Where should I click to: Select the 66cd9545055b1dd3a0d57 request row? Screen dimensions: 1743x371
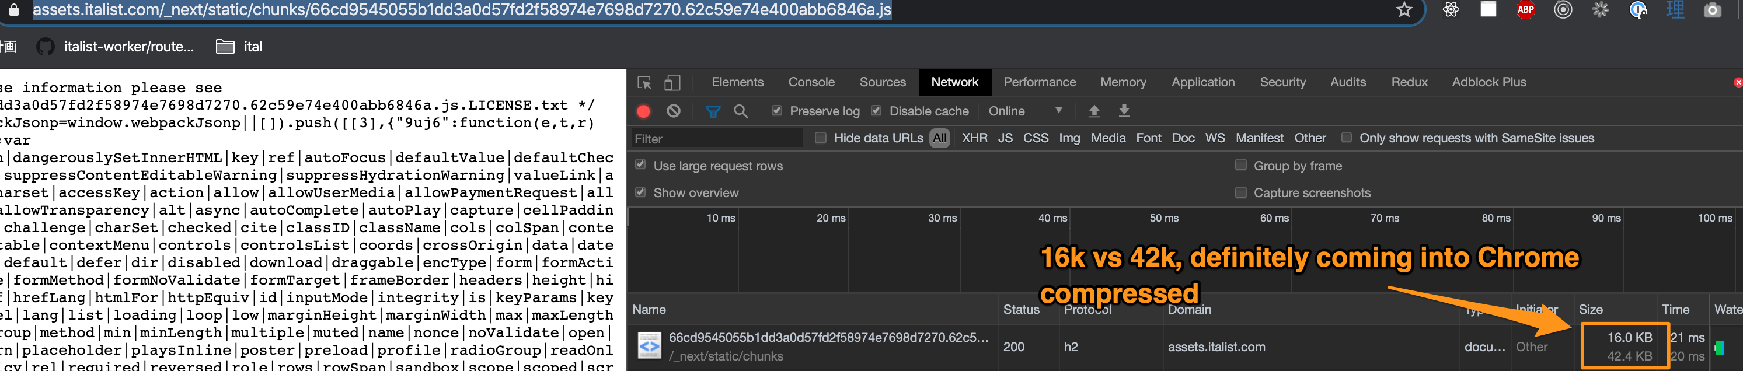1184,346
